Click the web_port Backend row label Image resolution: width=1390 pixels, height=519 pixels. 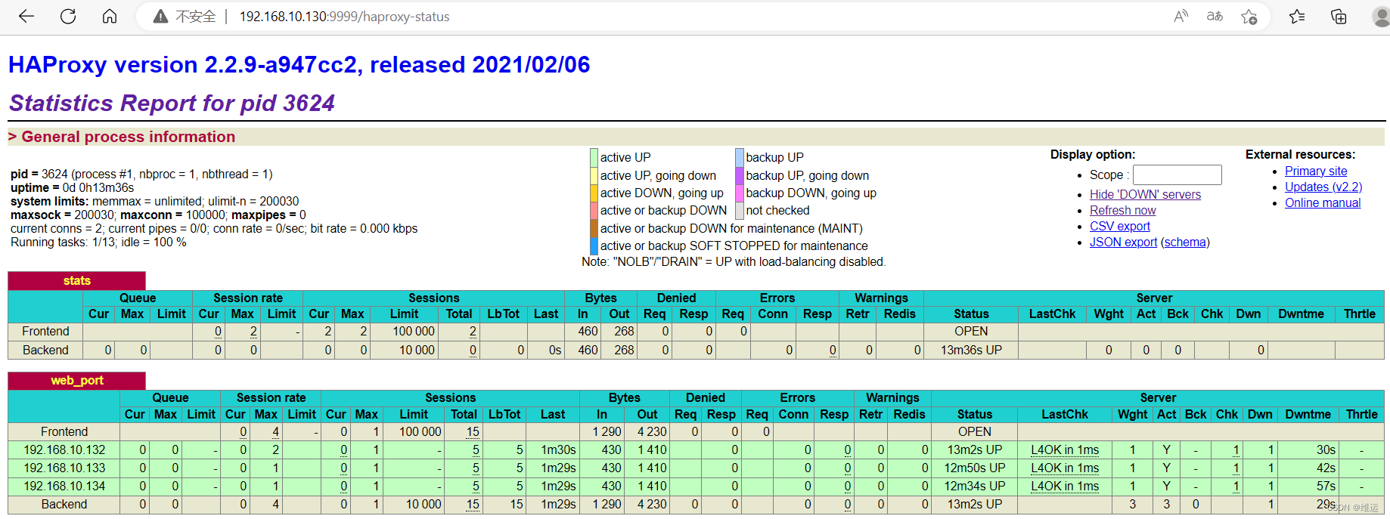pyautogui.click(x=64, y=504)
